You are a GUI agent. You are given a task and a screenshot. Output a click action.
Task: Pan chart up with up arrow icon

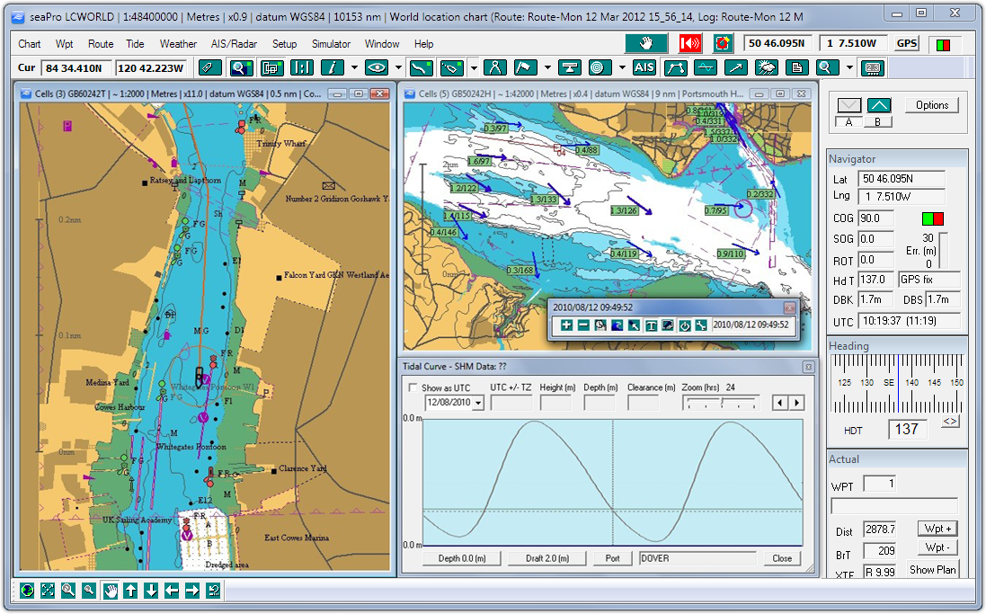[130, 591]
